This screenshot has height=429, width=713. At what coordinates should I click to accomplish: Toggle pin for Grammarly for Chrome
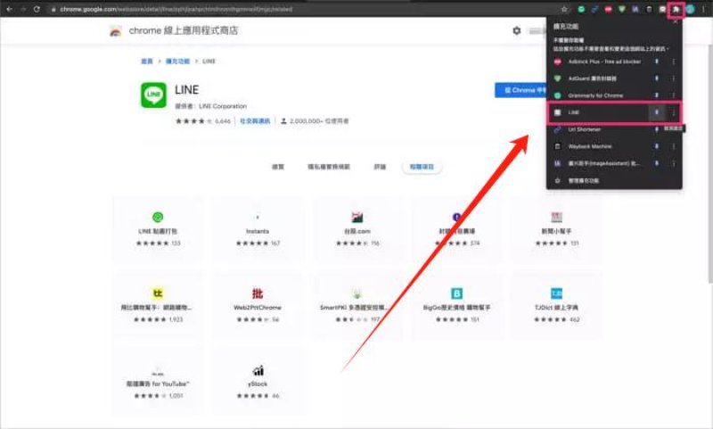coord(656,95)
